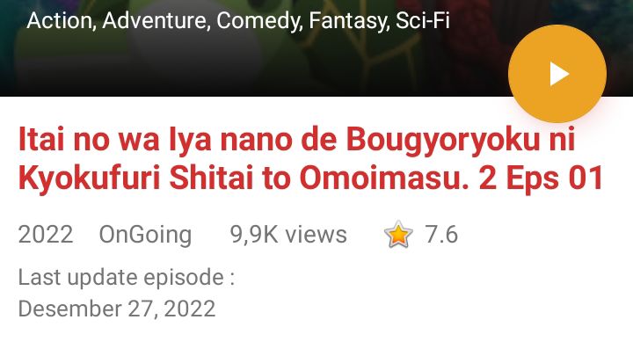Choose the Comedy genre tag
633x356 pixels.
point(259,20)
